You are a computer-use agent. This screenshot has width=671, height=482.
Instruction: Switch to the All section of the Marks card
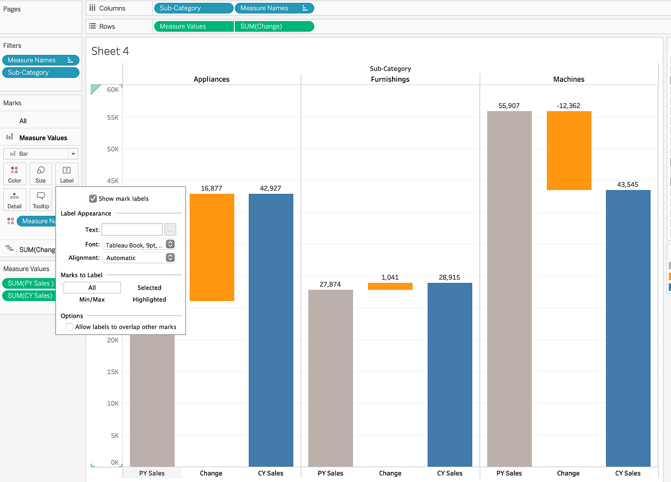22,121
